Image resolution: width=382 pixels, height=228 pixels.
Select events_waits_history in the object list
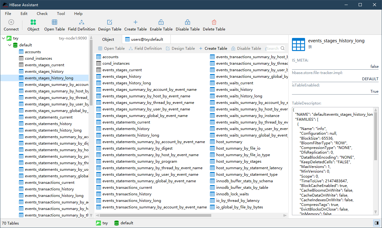click(x=234, y=90)
